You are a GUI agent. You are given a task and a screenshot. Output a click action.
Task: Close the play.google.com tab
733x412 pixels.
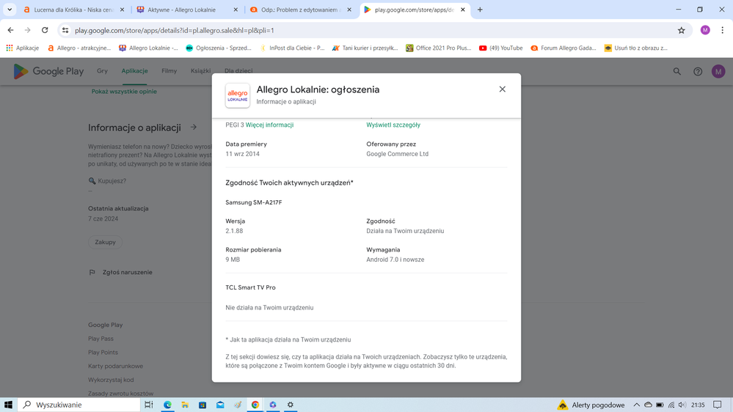coord(463,10)
